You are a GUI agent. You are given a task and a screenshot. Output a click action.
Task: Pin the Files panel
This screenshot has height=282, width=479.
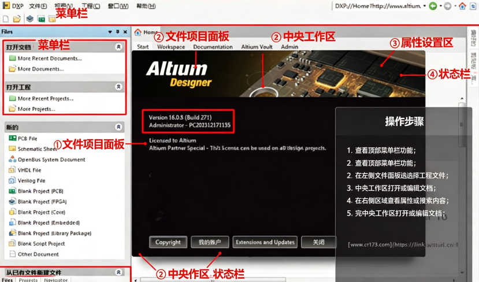(118, 32)
